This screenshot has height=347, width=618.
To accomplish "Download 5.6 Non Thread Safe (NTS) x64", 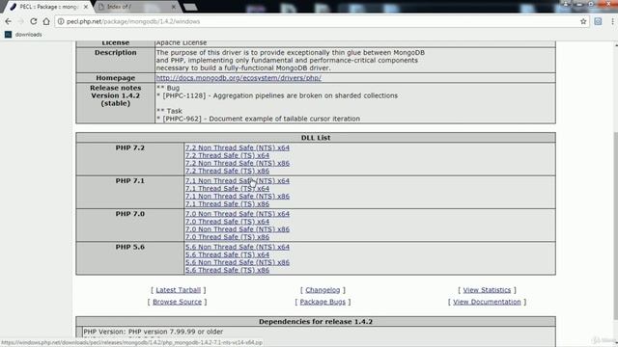I will coord(238,247).
